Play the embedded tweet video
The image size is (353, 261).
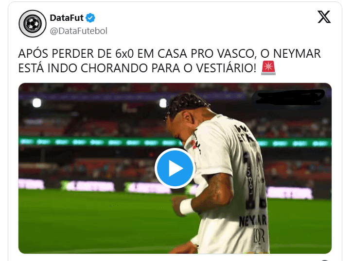click(x=175, y=168)
